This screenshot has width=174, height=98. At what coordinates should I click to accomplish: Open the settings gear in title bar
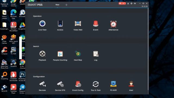(x=131, y=4)
